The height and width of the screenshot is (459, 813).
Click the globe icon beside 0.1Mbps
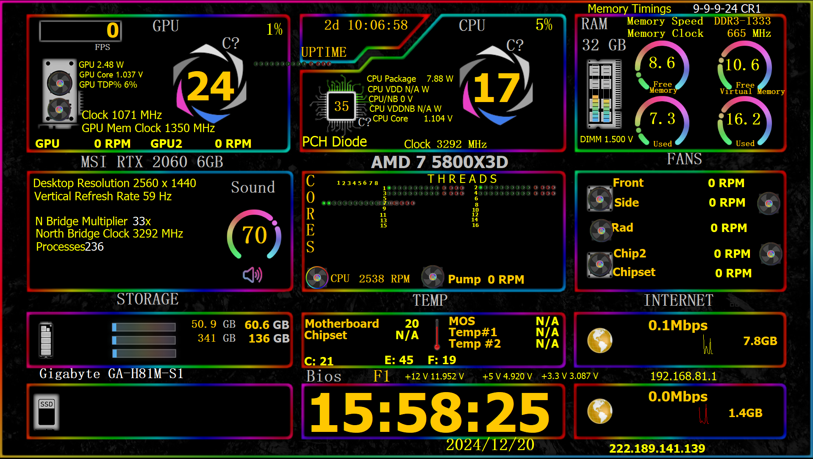click(x=599, y=340)
